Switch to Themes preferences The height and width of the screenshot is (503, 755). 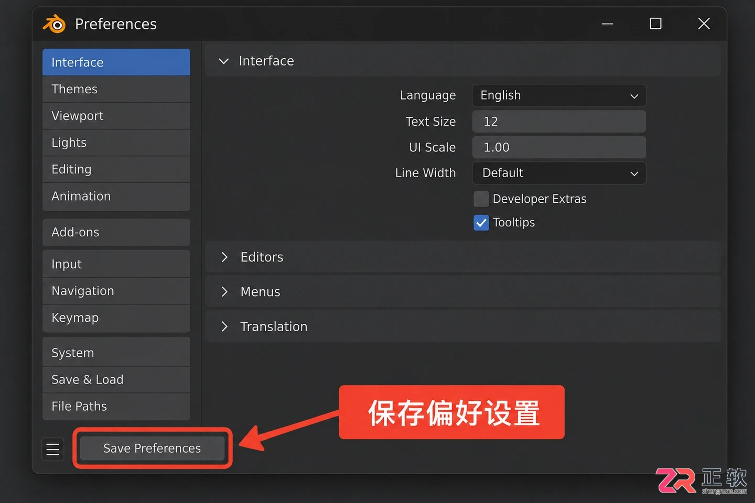[116, 89]
